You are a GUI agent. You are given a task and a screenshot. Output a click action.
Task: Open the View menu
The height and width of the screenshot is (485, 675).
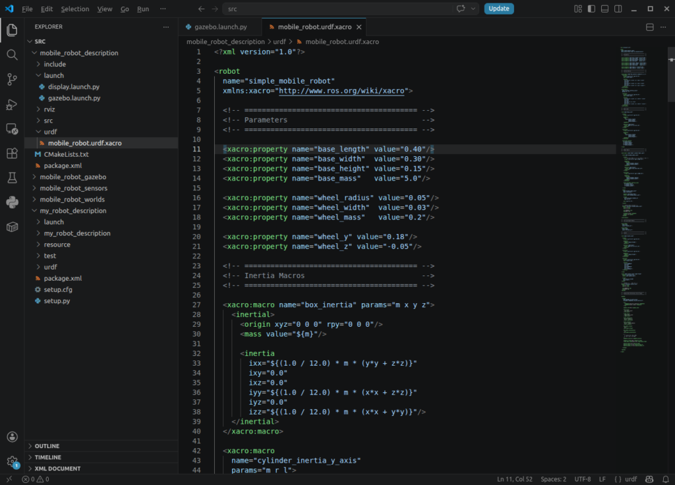click(105, 9)
